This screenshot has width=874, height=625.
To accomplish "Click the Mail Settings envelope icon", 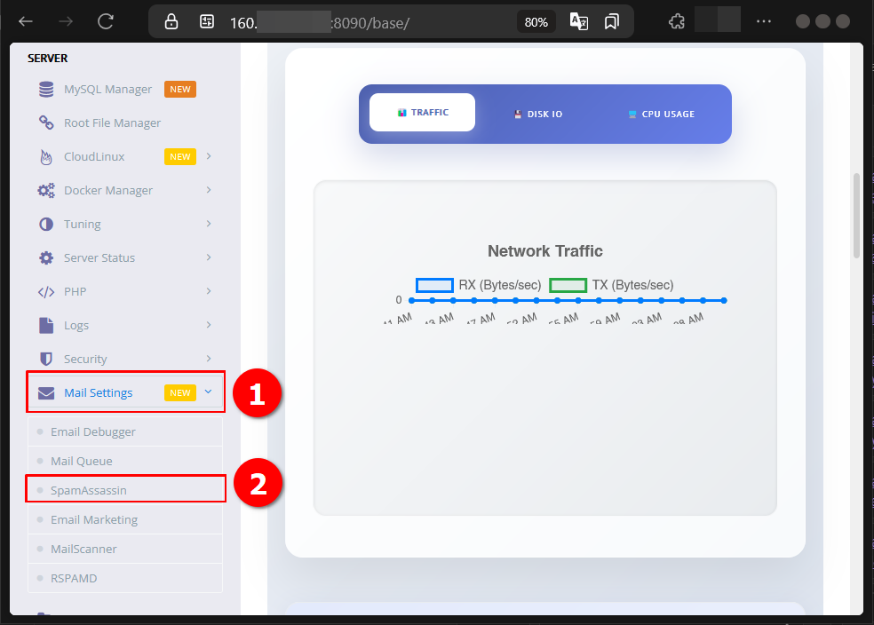I will pyautogui.click(x=46, y=393).
